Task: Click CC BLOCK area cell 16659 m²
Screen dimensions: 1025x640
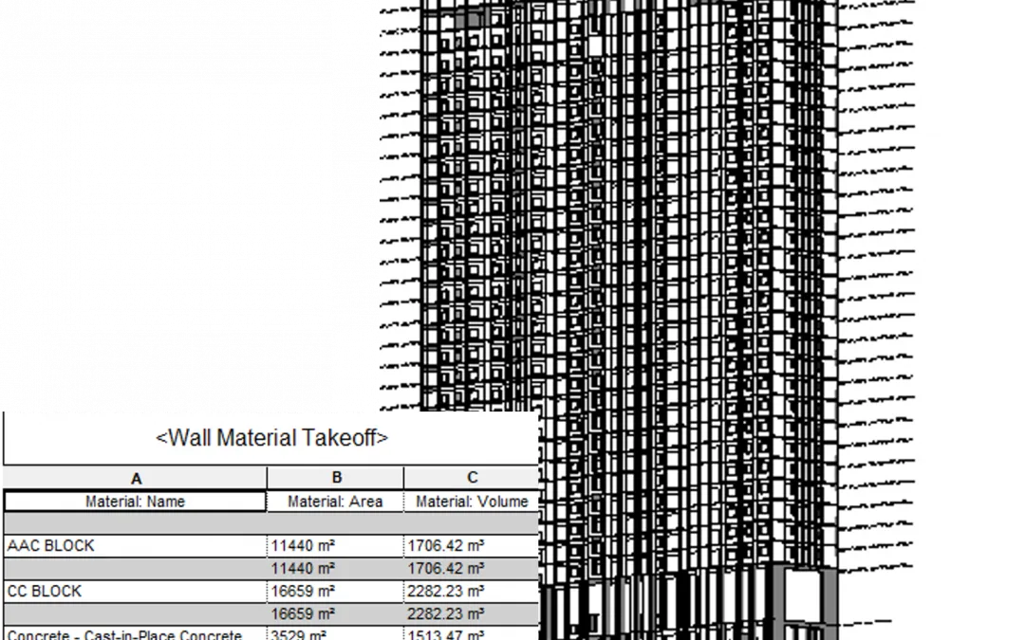Action: pyautogui.click(x=335, y=592)
